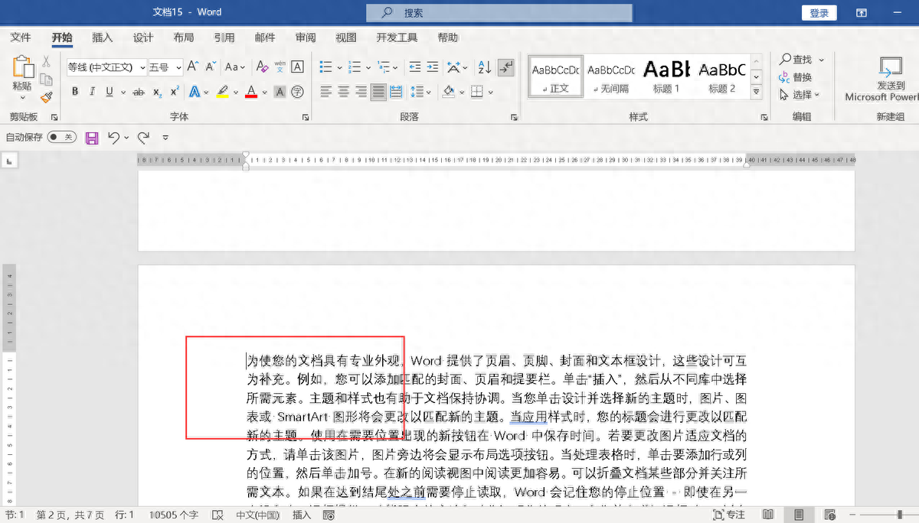Click the search (搜索) box in title bar

[499, 13]
